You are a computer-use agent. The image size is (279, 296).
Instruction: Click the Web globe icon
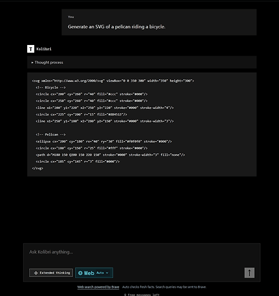80,273
